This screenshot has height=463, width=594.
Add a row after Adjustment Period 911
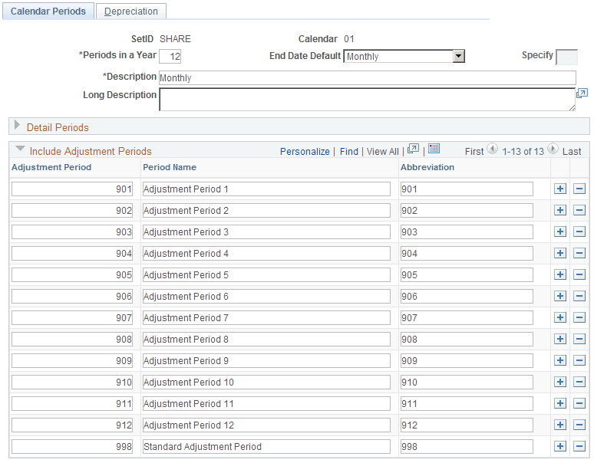tap(560, 404)
